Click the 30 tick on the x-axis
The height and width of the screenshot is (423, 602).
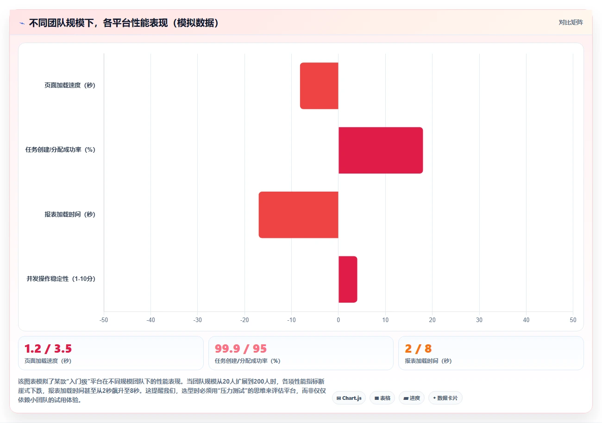(x=479, y=320)
